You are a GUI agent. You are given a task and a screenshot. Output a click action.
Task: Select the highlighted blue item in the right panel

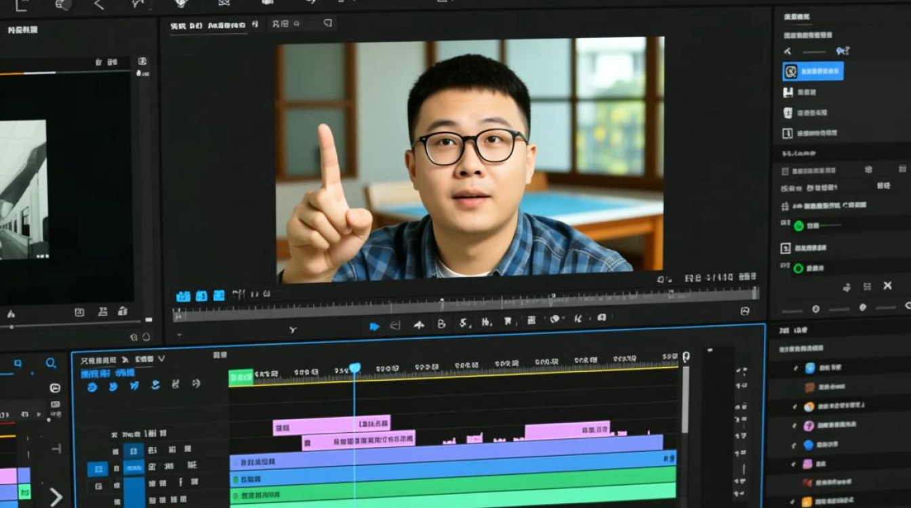pos(813,71)
